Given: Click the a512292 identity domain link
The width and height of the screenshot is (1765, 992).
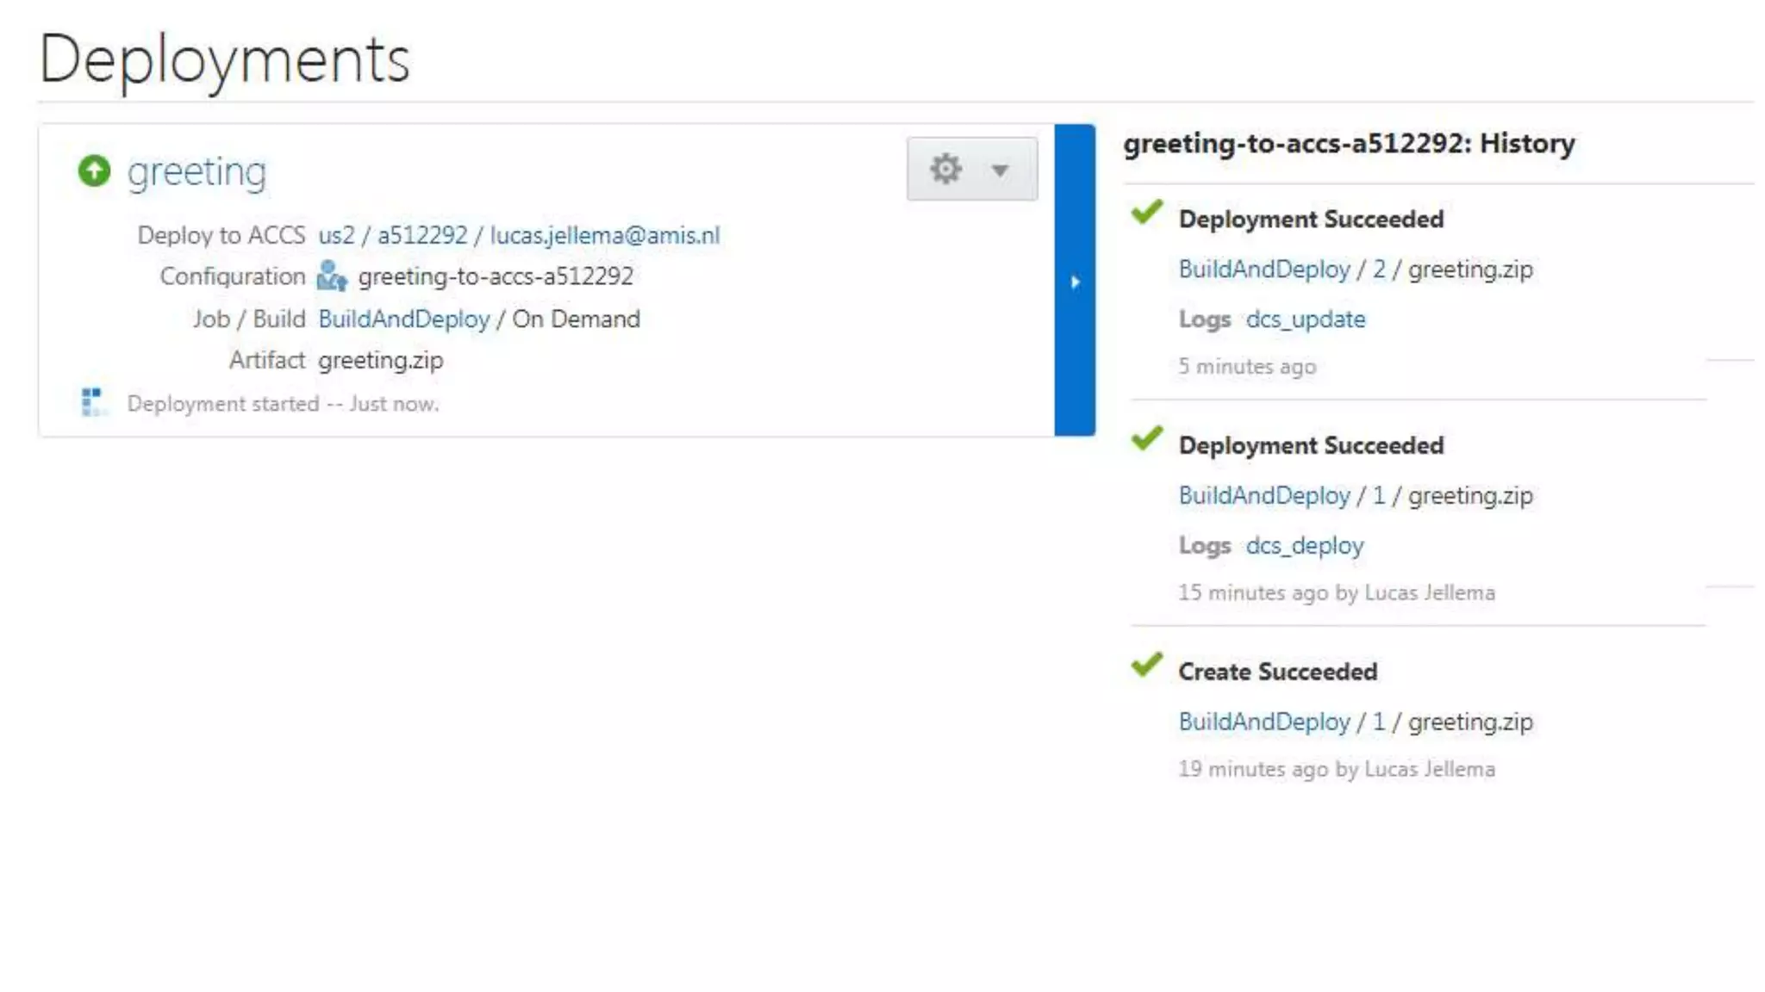Looking at the screenshot, I should (422, 235).
